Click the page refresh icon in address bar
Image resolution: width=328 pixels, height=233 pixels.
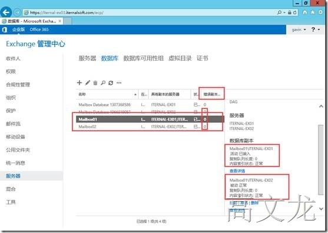point(295,12)
